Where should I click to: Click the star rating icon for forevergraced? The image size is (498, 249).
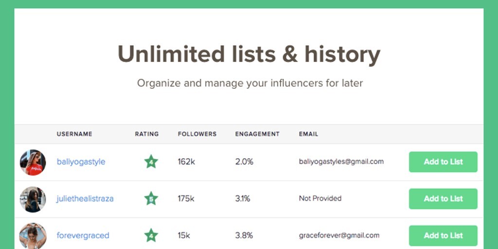tap(151, 235)
